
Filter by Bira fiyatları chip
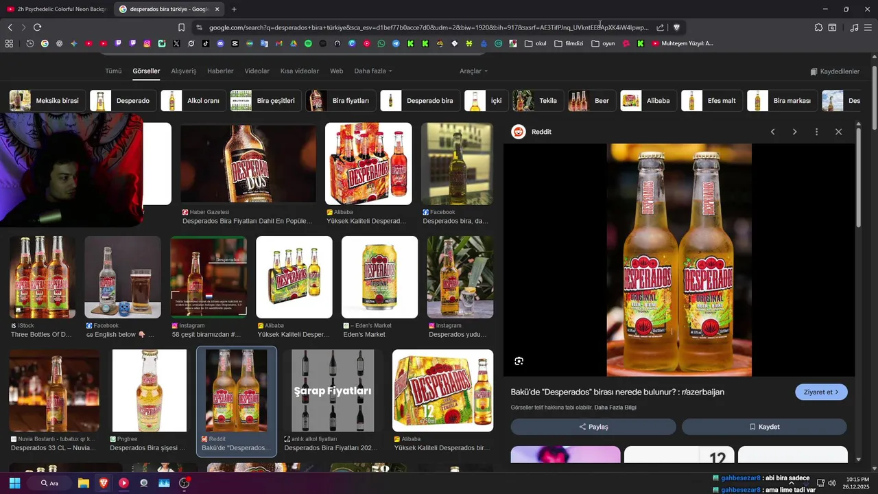[341, 100]
